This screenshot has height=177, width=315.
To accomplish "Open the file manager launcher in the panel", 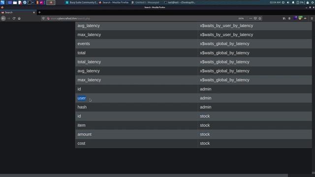I will (15, 2).
